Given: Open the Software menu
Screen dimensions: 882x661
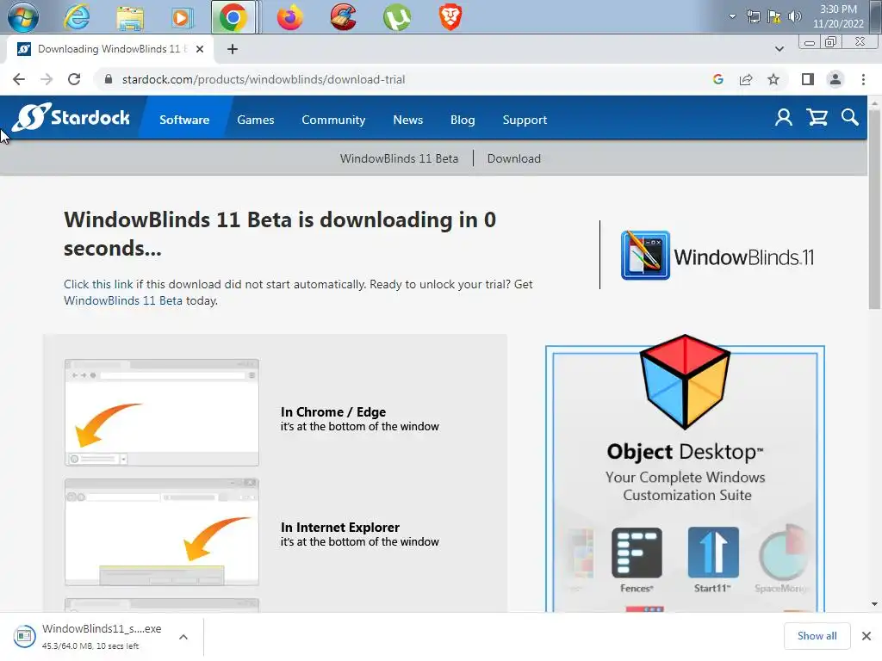Looking at the screenshot, I should tap(184, 120).
